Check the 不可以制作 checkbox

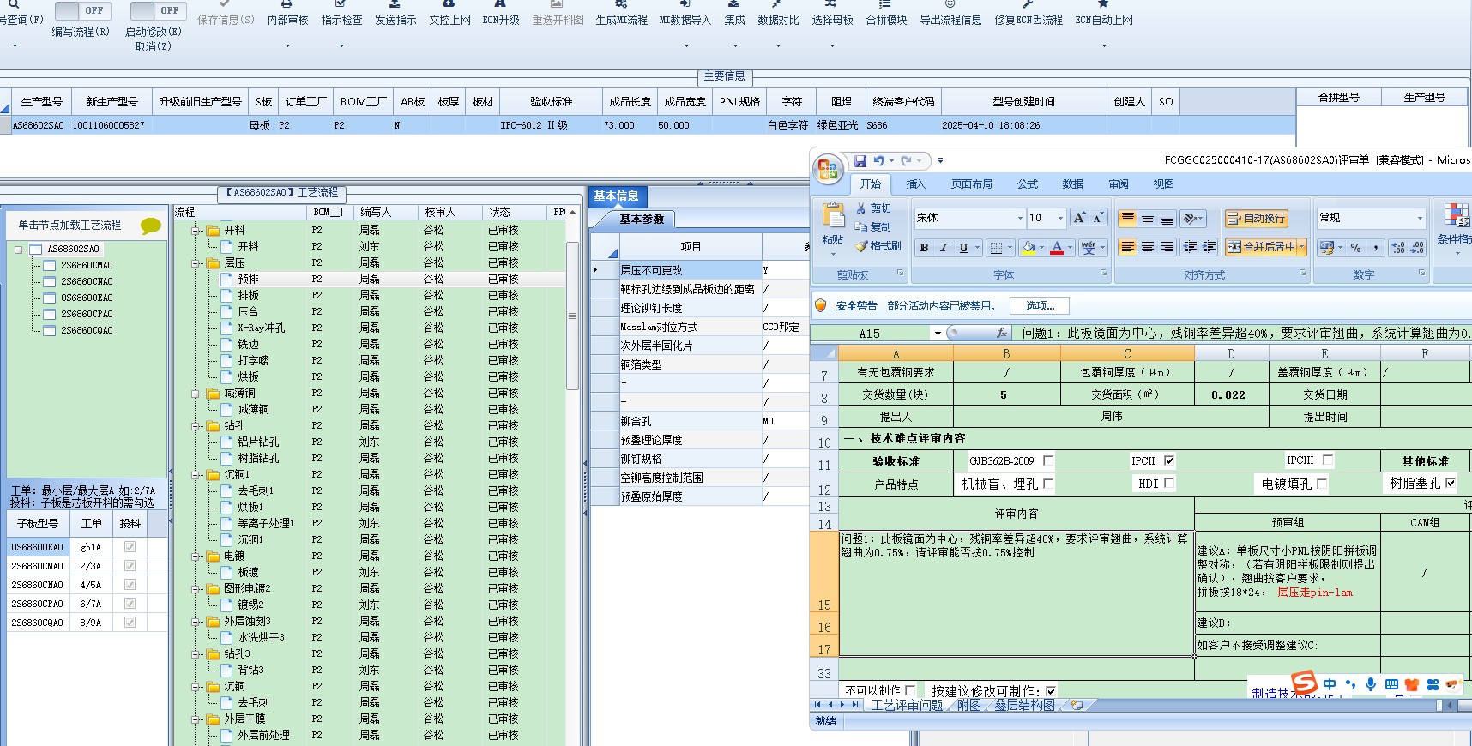(x=910, y=690)
